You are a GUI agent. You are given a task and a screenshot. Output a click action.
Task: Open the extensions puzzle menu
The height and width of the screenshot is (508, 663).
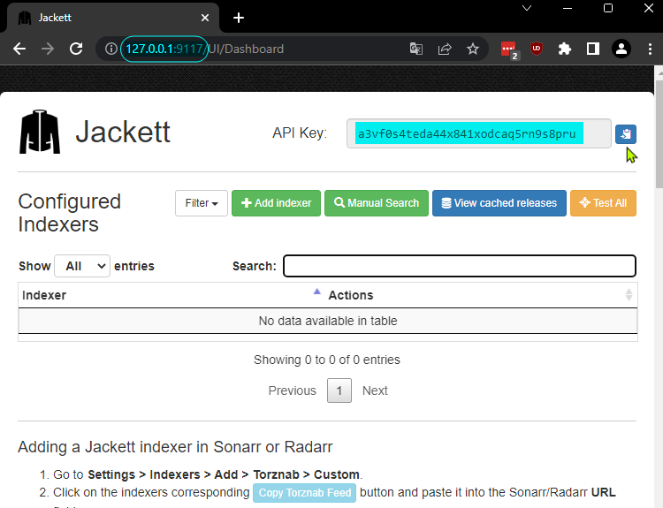point(565,49)
